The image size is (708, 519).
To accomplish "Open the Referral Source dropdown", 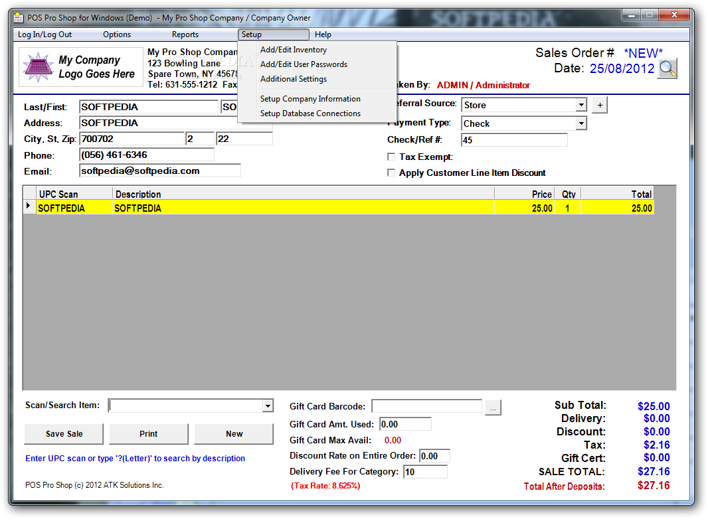I will coord(581,105).
